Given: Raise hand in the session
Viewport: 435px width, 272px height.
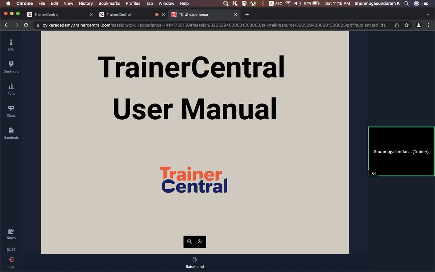Looking at the screenshot, I should click(x=195, y=263).
